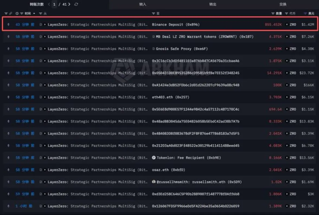The image size is (319, 215).
Task: Open Tokenlon: Fee Recipient (0xb9E)
Action: pos(189,158)
